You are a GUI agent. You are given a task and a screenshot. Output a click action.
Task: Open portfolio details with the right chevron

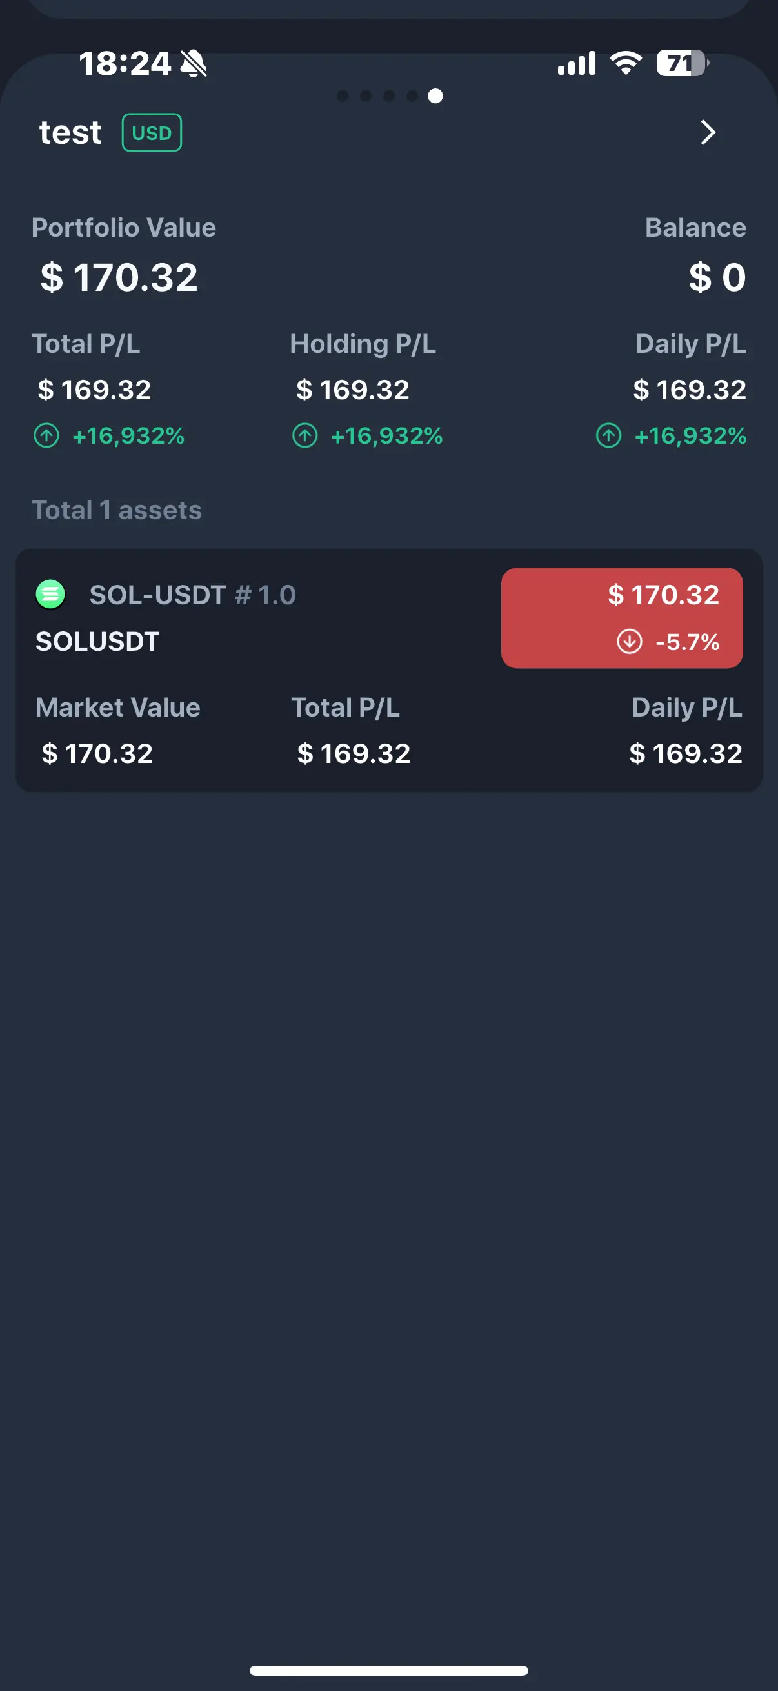707,133
